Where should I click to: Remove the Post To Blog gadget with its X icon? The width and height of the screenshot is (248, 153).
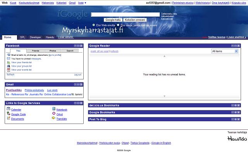click(x=239, y=119)
